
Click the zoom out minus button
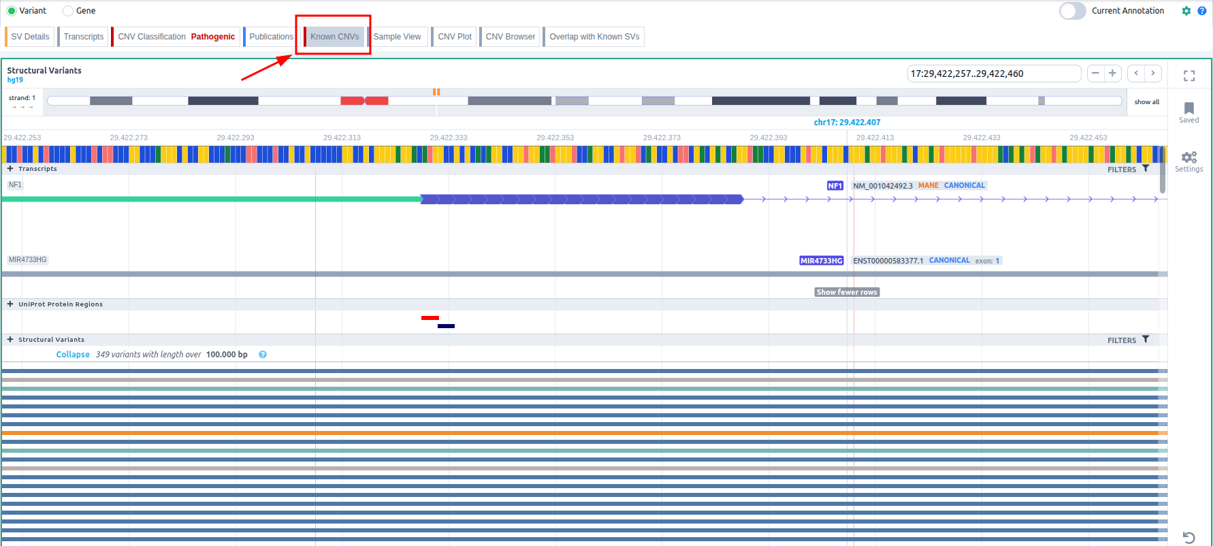click(x=1095, y=74)
